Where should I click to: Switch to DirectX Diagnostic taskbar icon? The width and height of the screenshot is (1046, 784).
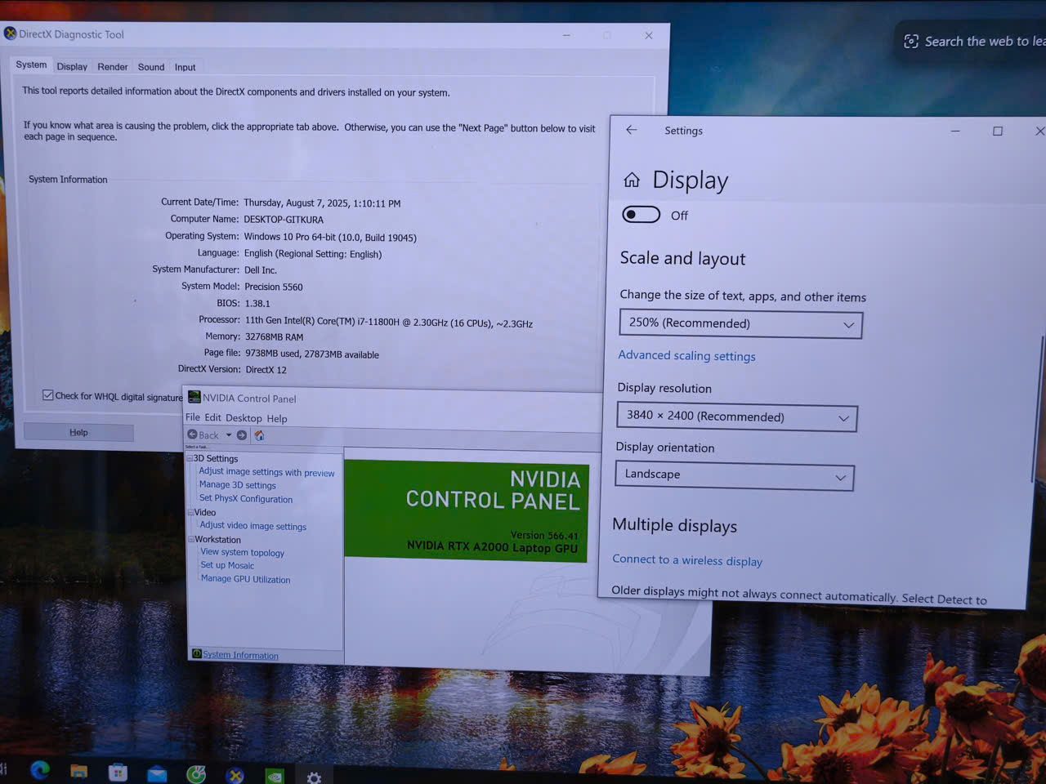coord(235,775)
